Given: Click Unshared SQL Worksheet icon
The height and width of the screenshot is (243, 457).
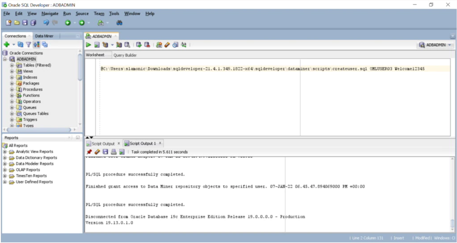Looking at the screenshot, I should click(x=159, y=45).
